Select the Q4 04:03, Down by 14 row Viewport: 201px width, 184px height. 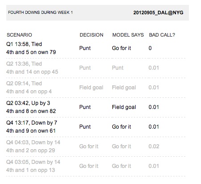coord(96,146)
